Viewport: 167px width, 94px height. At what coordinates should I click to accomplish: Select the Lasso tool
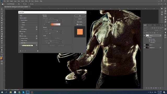[x=2, y=14]
